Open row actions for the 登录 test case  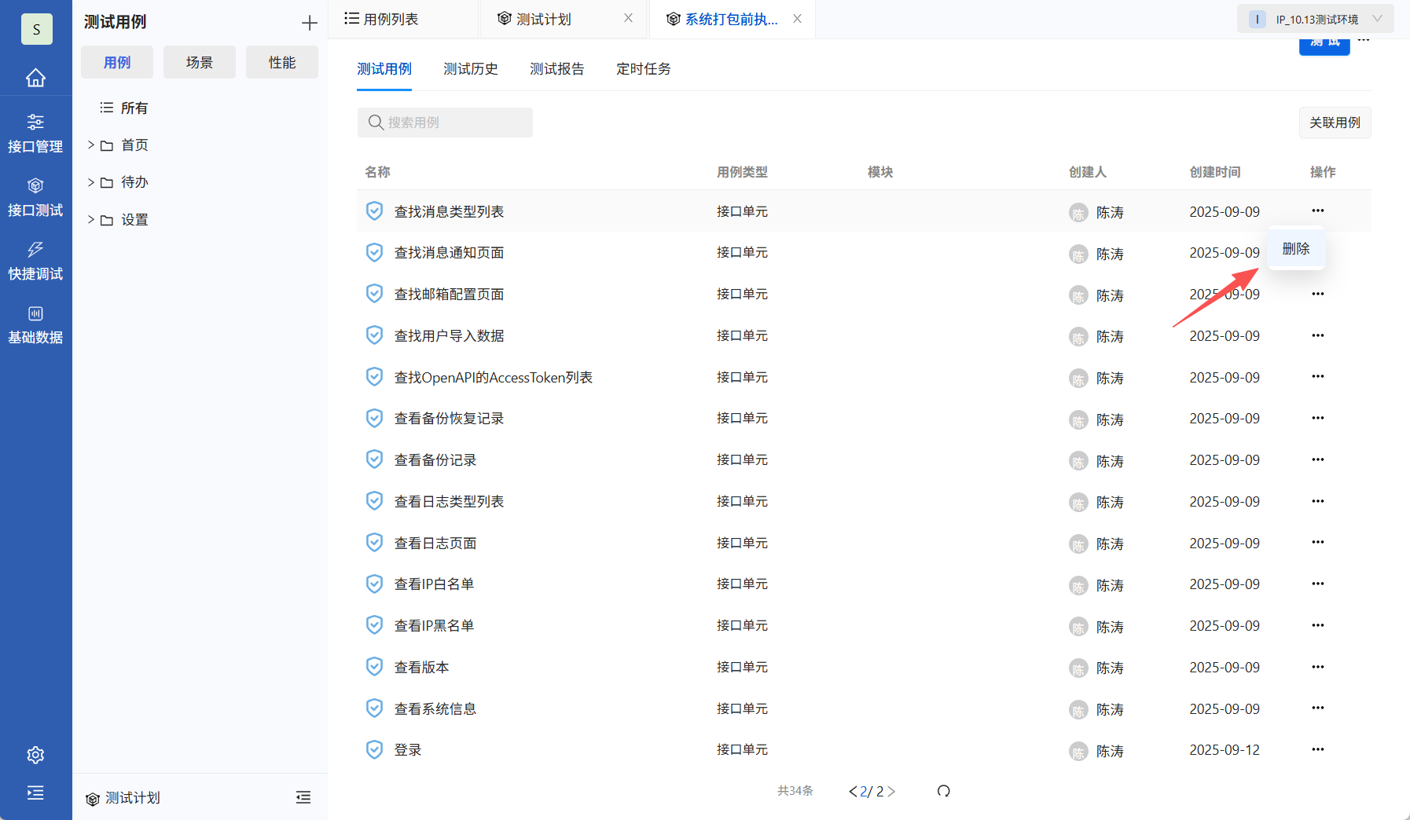1318,749
